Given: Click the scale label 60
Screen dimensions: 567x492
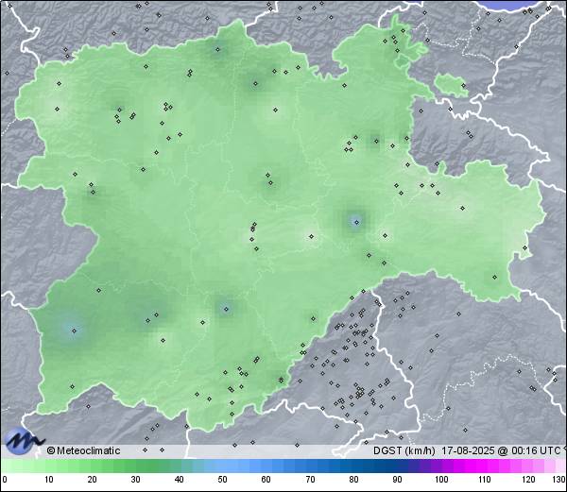Looking at the screenshot, I should [x=266, y=480].
